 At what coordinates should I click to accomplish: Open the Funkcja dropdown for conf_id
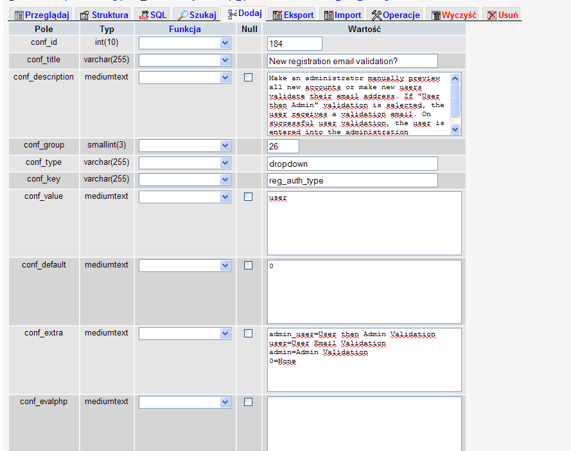pyautogui.click(x=185, y=43)
